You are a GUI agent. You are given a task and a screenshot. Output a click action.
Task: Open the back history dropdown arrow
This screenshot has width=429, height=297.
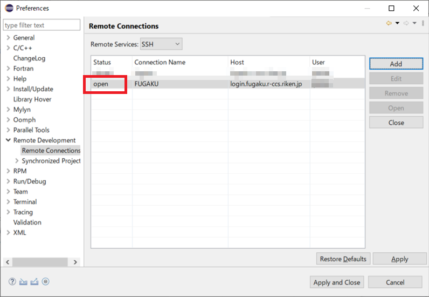pos(397,23)
